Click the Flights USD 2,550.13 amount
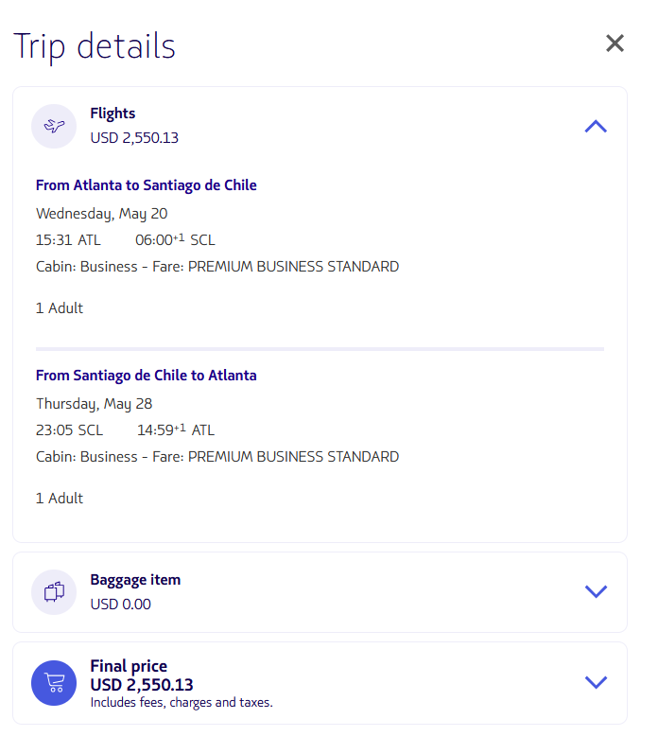This screenshot has width=658, height=754. pos(134,138)
